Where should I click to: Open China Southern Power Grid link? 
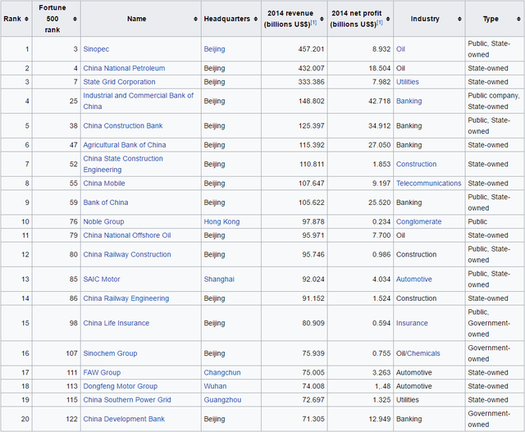point(127,400)
